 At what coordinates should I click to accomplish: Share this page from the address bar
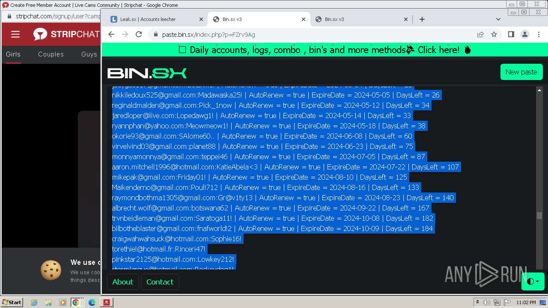(x=480, y=35)
